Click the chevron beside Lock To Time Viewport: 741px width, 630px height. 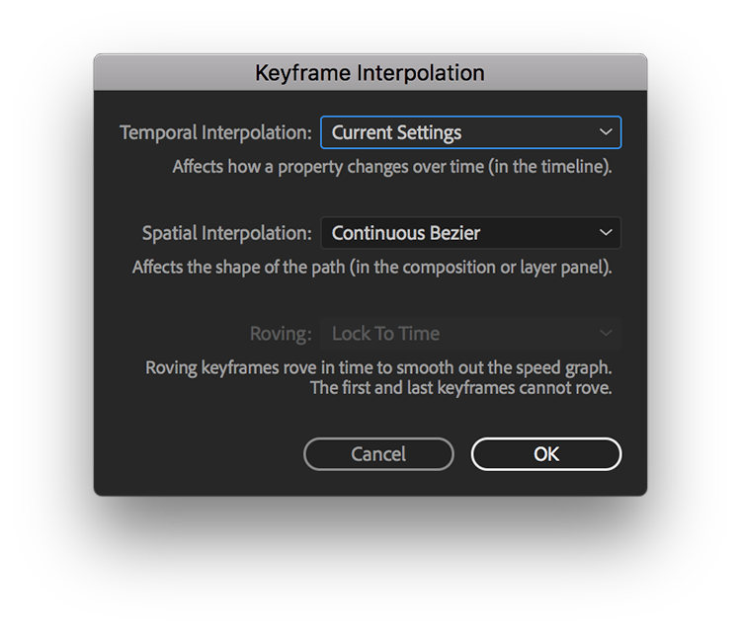pyautogui.click(x=606, y=334)
